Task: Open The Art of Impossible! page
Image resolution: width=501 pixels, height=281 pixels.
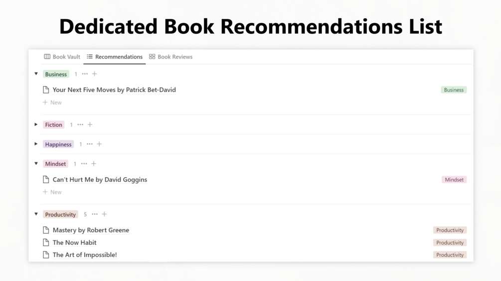Action: [85, 255]
